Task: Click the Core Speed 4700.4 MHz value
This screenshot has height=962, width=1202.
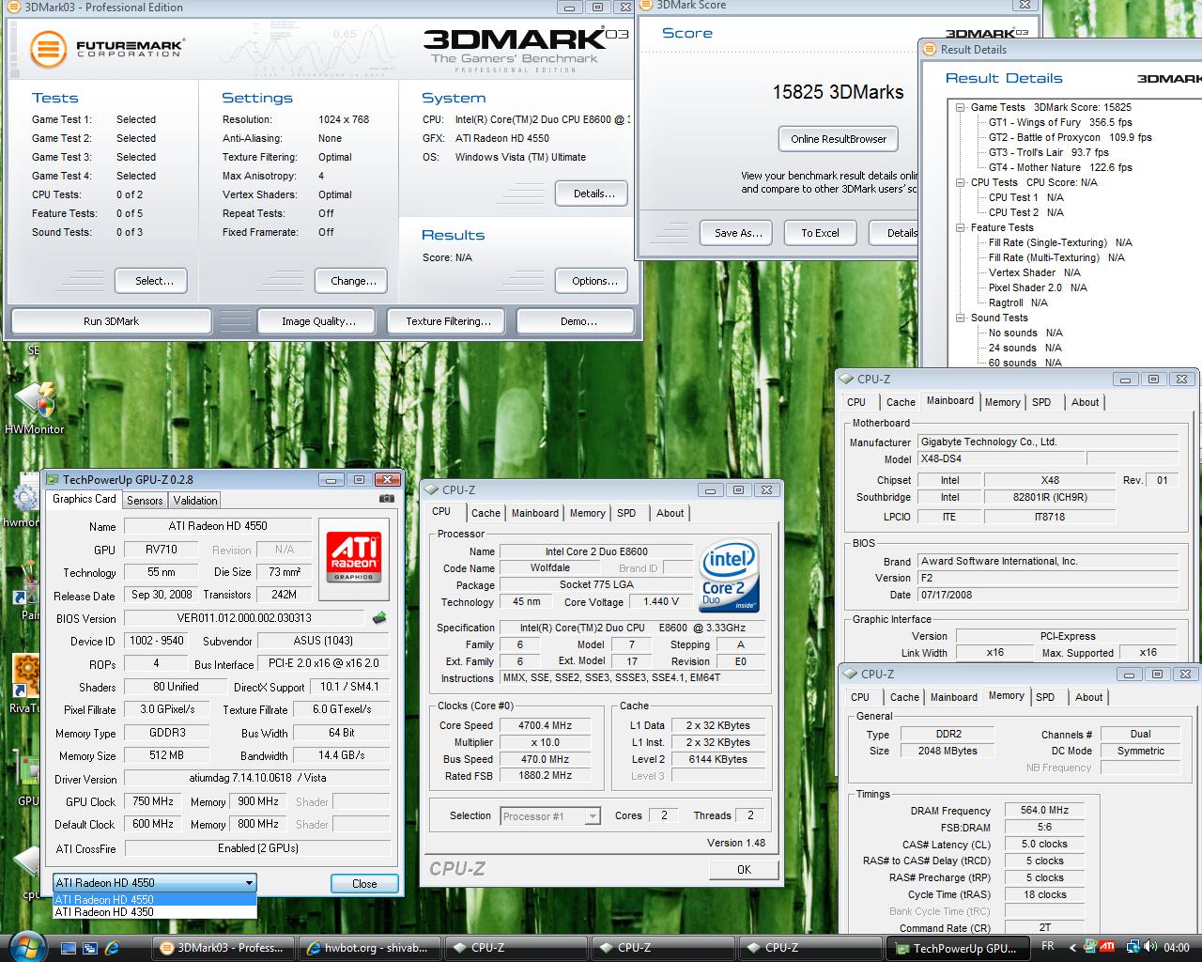Action: pyautogui.click(x=545, y=725)
